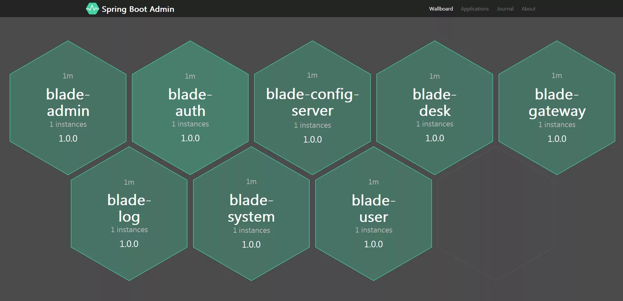Click the 1m uptime indicator on blade-auth

coord(190,76)
